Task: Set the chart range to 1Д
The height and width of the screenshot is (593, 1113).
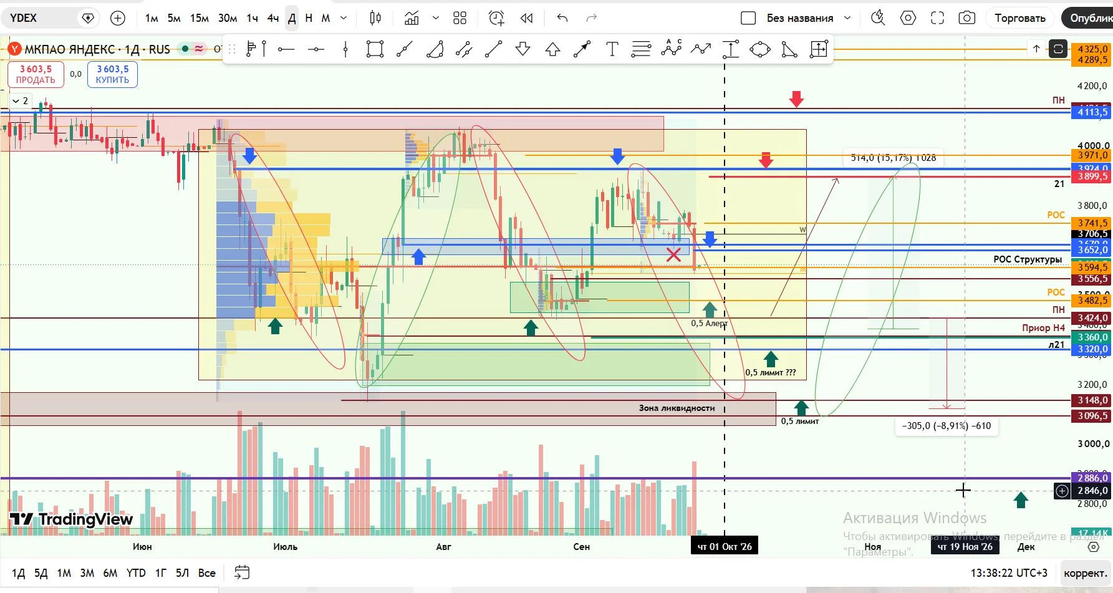Action: point(19,573)
